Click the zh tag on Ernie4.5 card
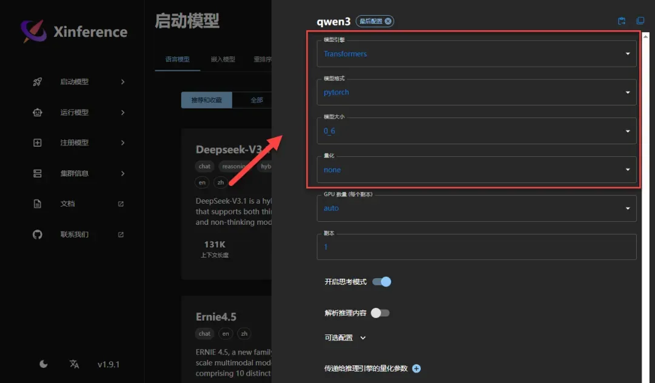The height and width of the screenshot is (383, 655). coord(244,333)
